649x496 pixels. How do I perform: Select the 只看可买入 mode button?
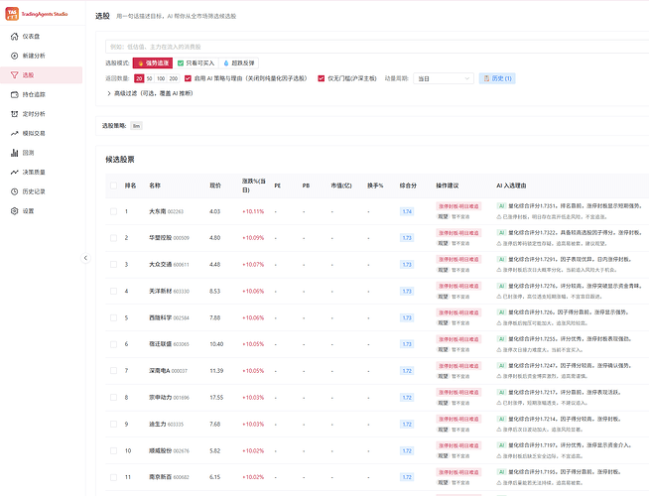[195, 62]
